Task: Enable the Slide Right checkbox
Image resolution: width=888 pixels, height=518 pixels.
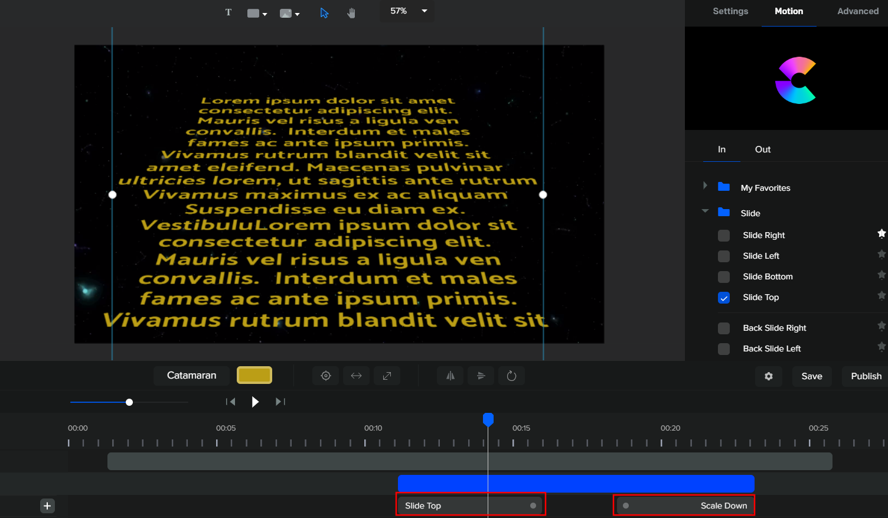Action: [x=724, y=236]
